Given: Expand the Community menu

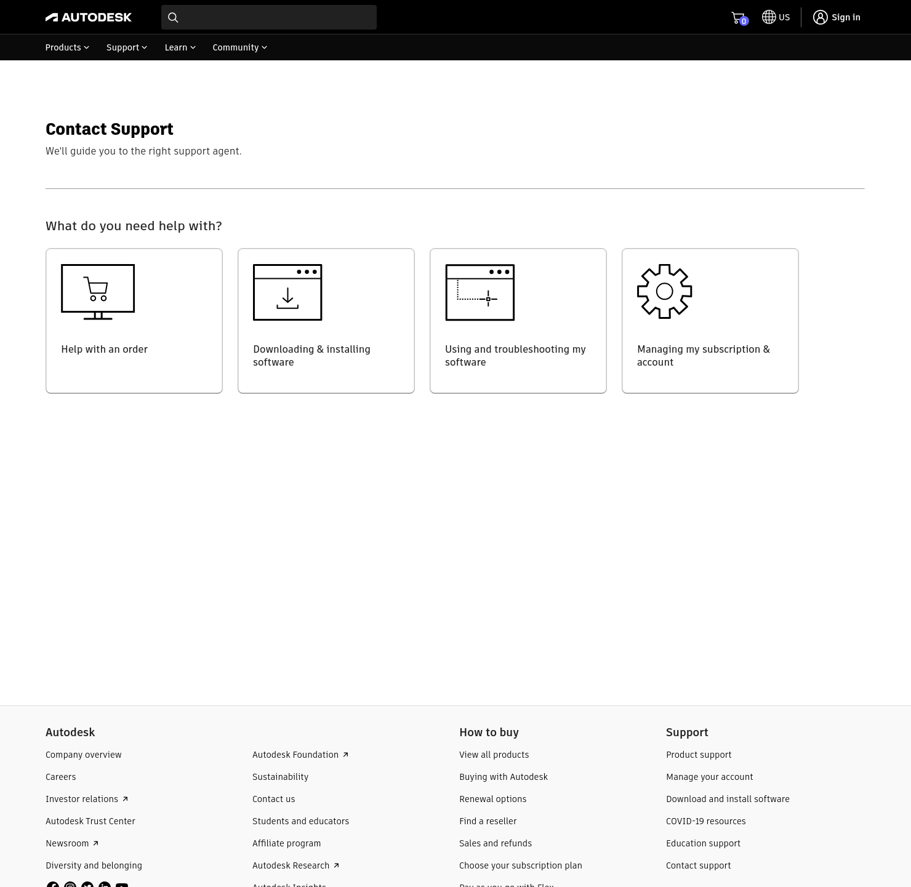Looking at the screenshot, I should 239,47.
